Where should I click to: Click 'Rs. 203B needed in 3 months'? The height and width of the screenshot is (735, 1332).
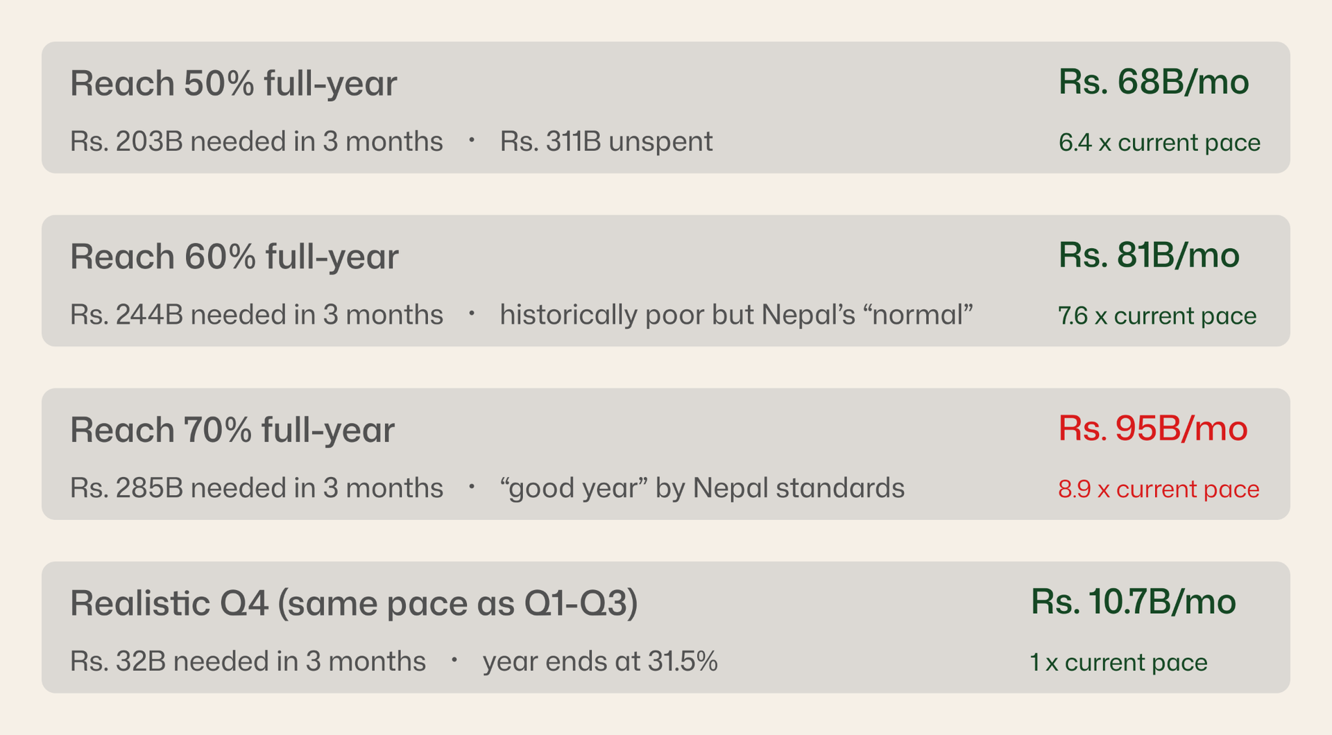[x=256, y=141]
